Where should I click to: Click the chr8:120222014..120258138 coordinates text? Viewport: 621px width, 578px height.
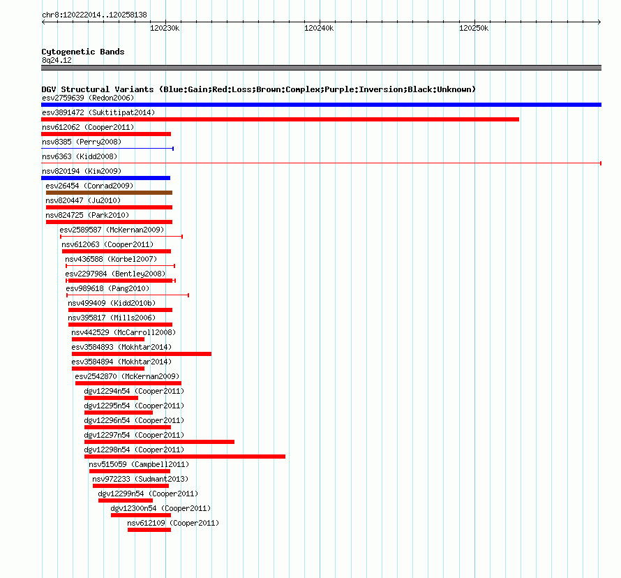point(94,15)
